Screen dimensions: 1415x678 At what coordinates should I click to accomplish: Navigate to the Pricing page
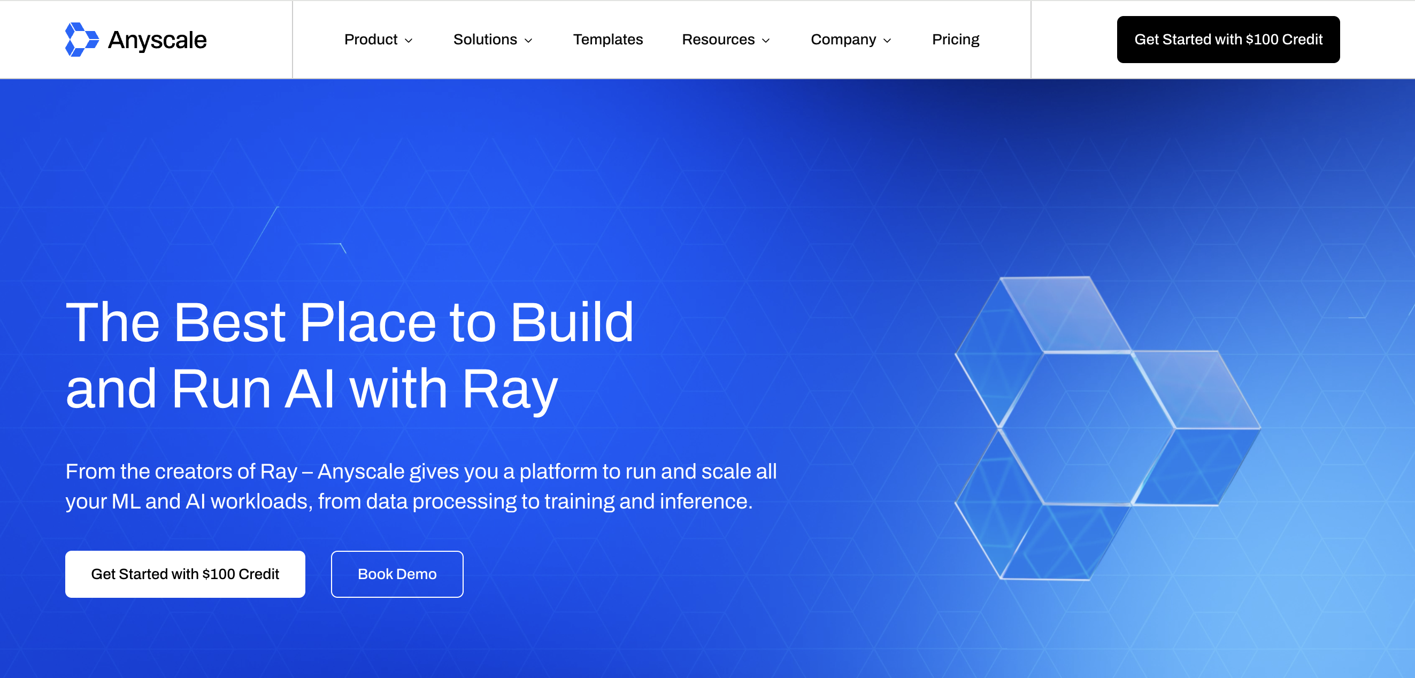[x=955, y=40]
